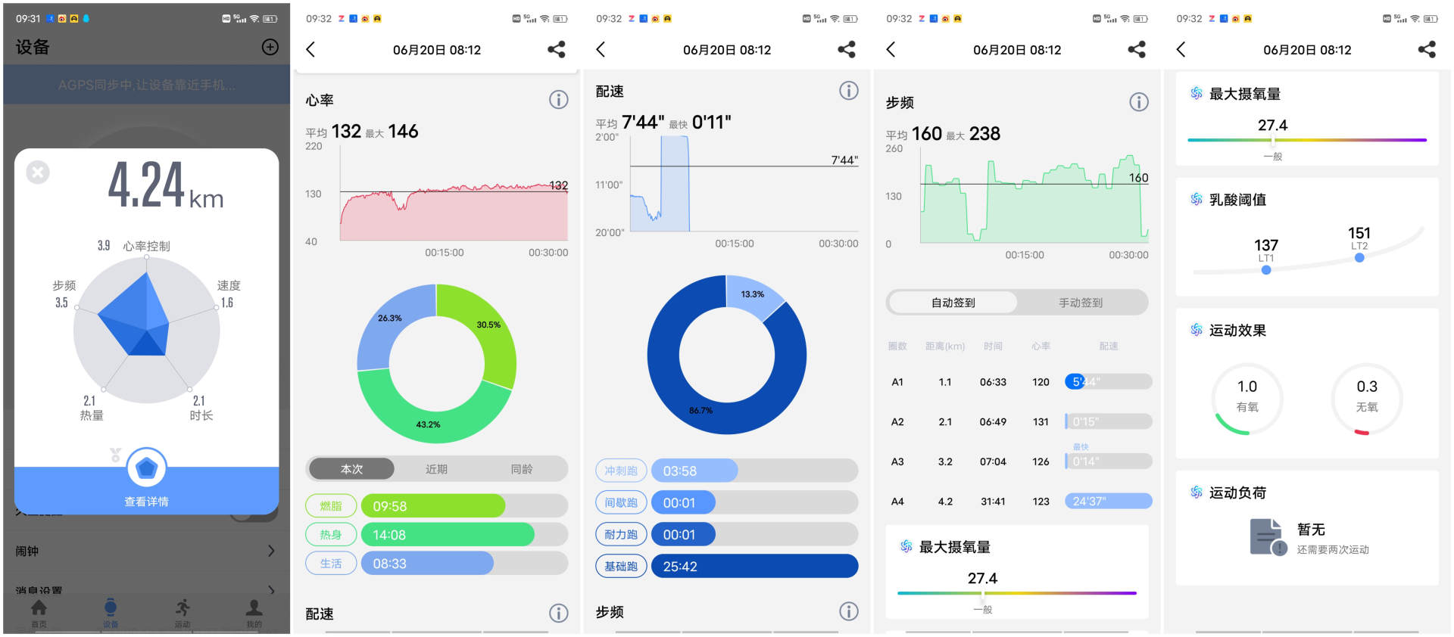
Task: Toggle the 间歇跑 pace zone pill
Action: click(621, 502)
